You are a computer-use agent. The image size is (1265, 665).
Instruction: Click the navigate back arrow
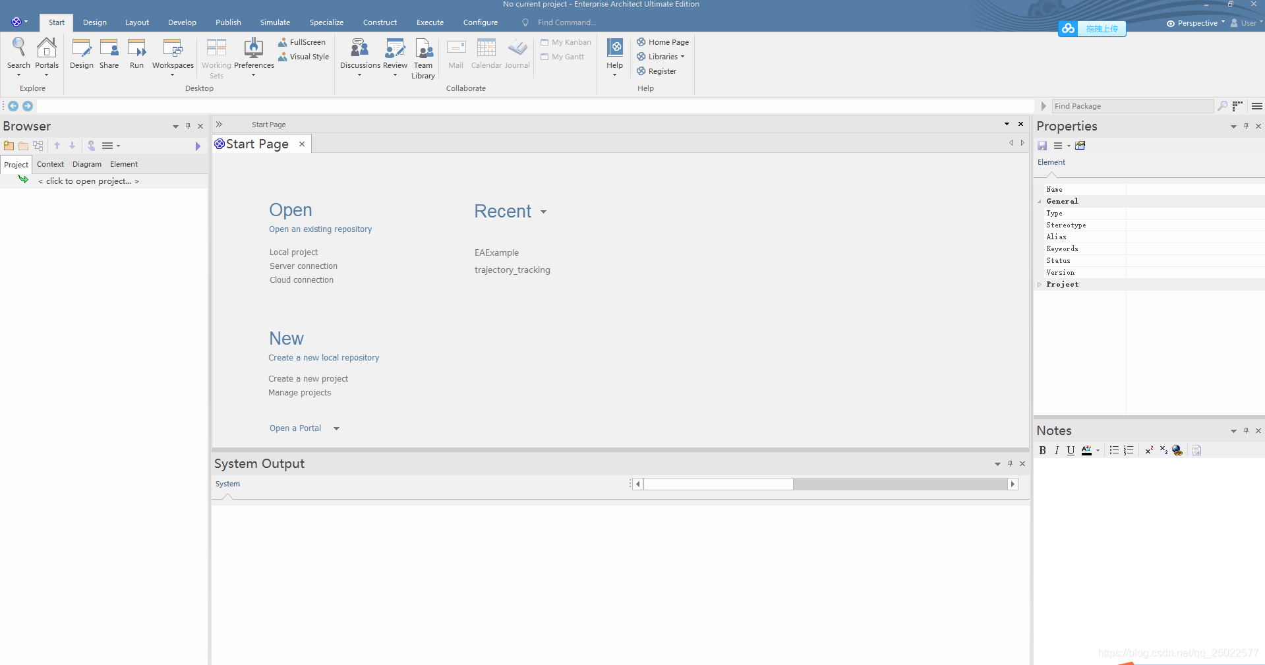point(13,106)
